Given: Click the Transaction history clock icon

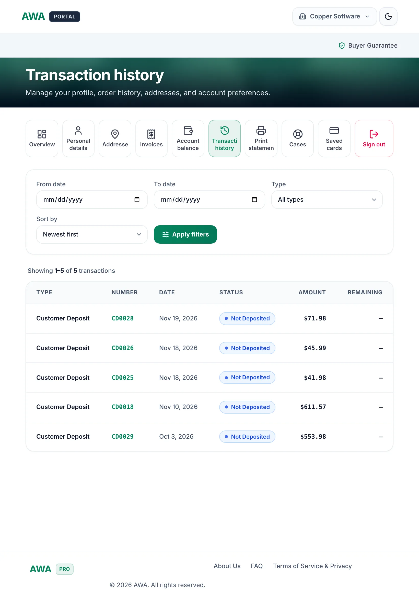Looking at the screenshot, I should coord(225,131).
